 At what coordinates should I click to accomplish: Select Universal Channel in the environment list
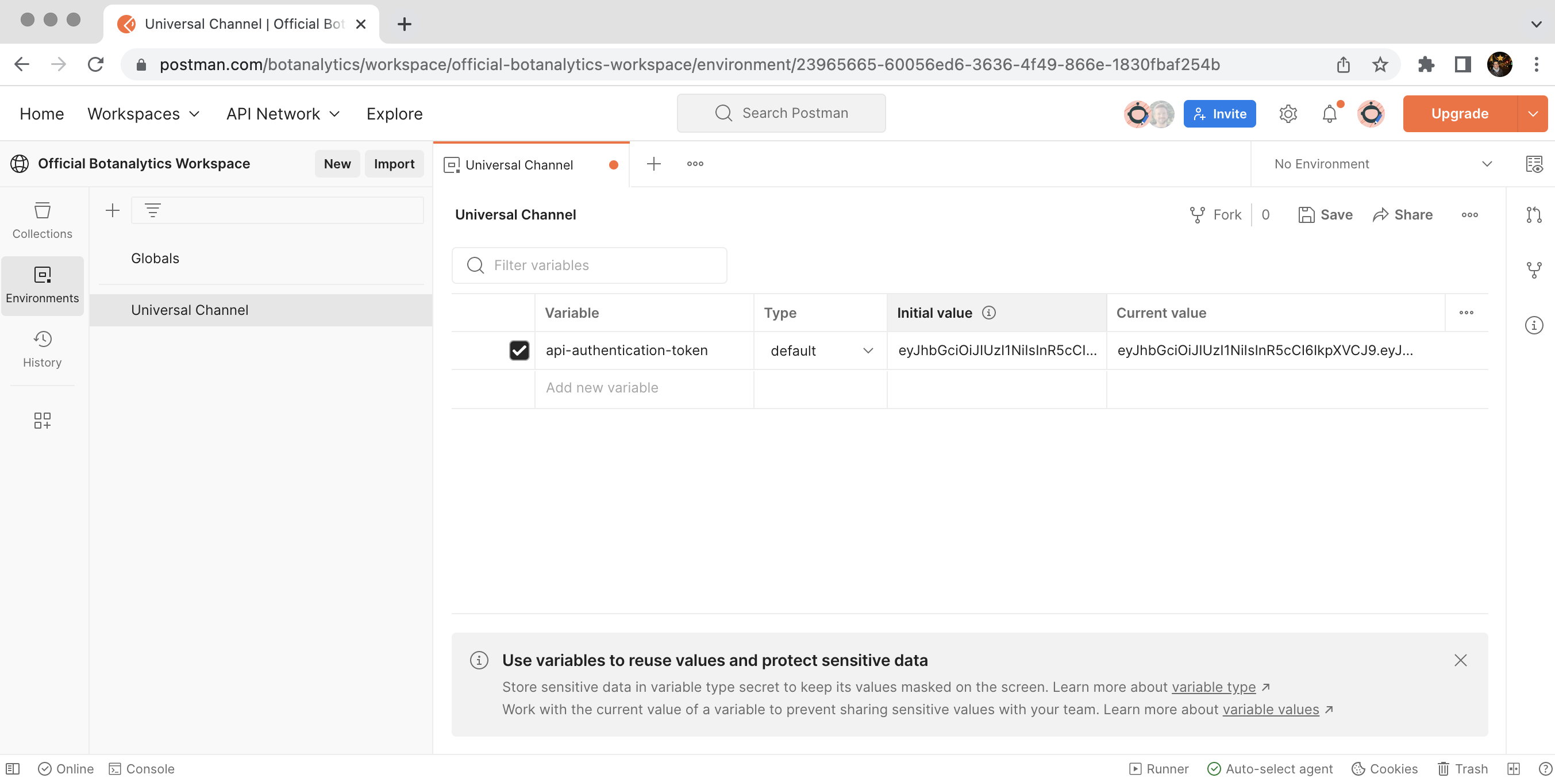(261, 310)
